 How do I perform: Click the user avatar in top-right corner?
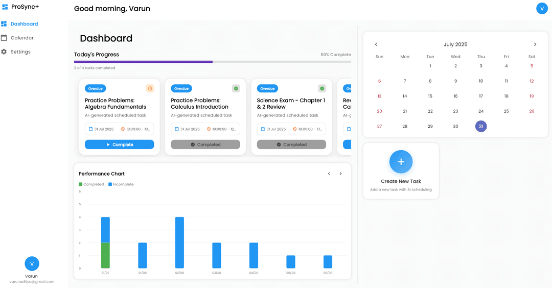pyautogui.click(x=542, y=8)
